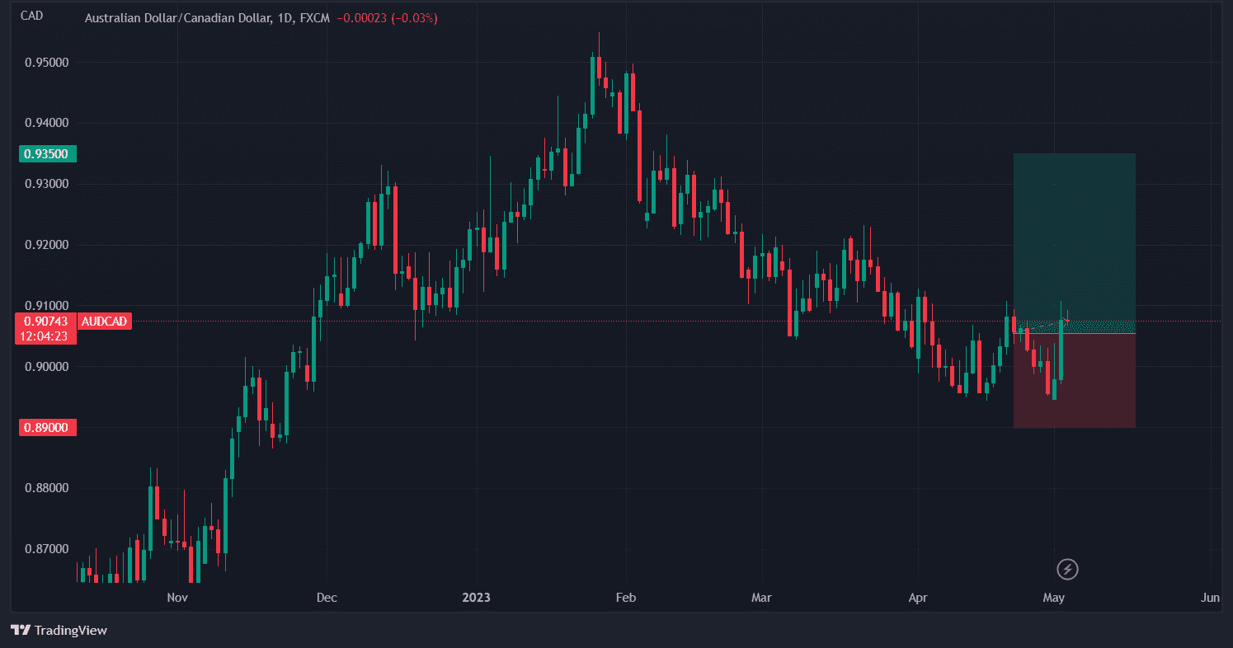Image resolution: width=1233 pixels, height=648 pixels.
Task: Click the 2023 label on time axis
Action: [x=477, y=598]
